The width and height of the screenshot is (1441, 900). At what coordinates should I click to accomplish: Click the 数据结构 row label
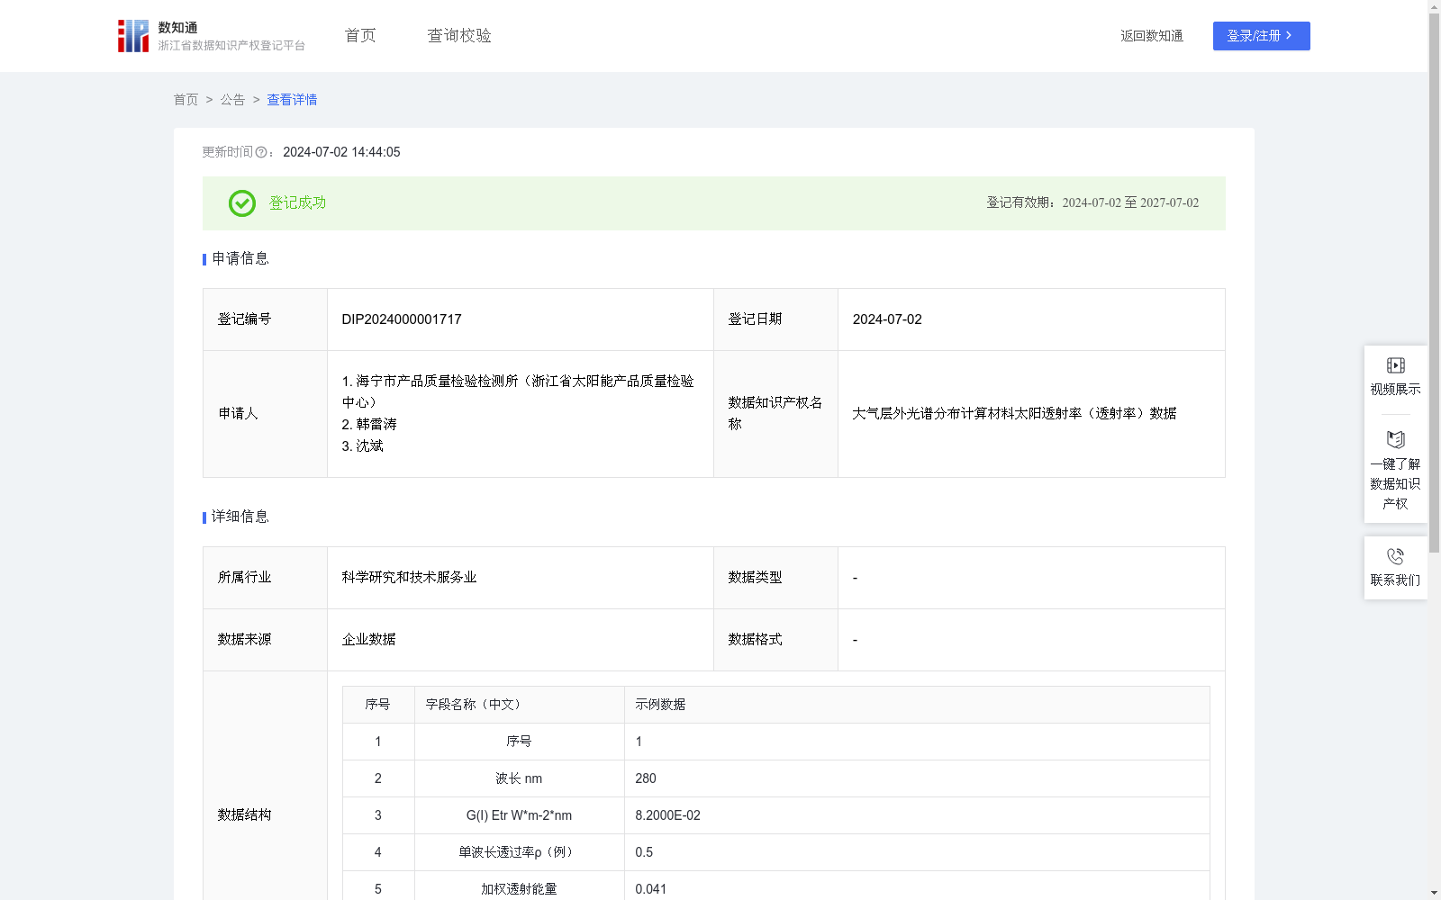point(244,814)
